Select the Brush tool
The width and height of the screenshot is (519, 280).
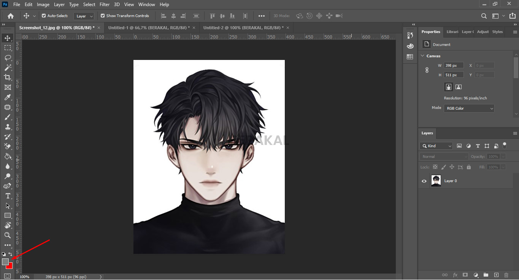click(x=8, y=117)
